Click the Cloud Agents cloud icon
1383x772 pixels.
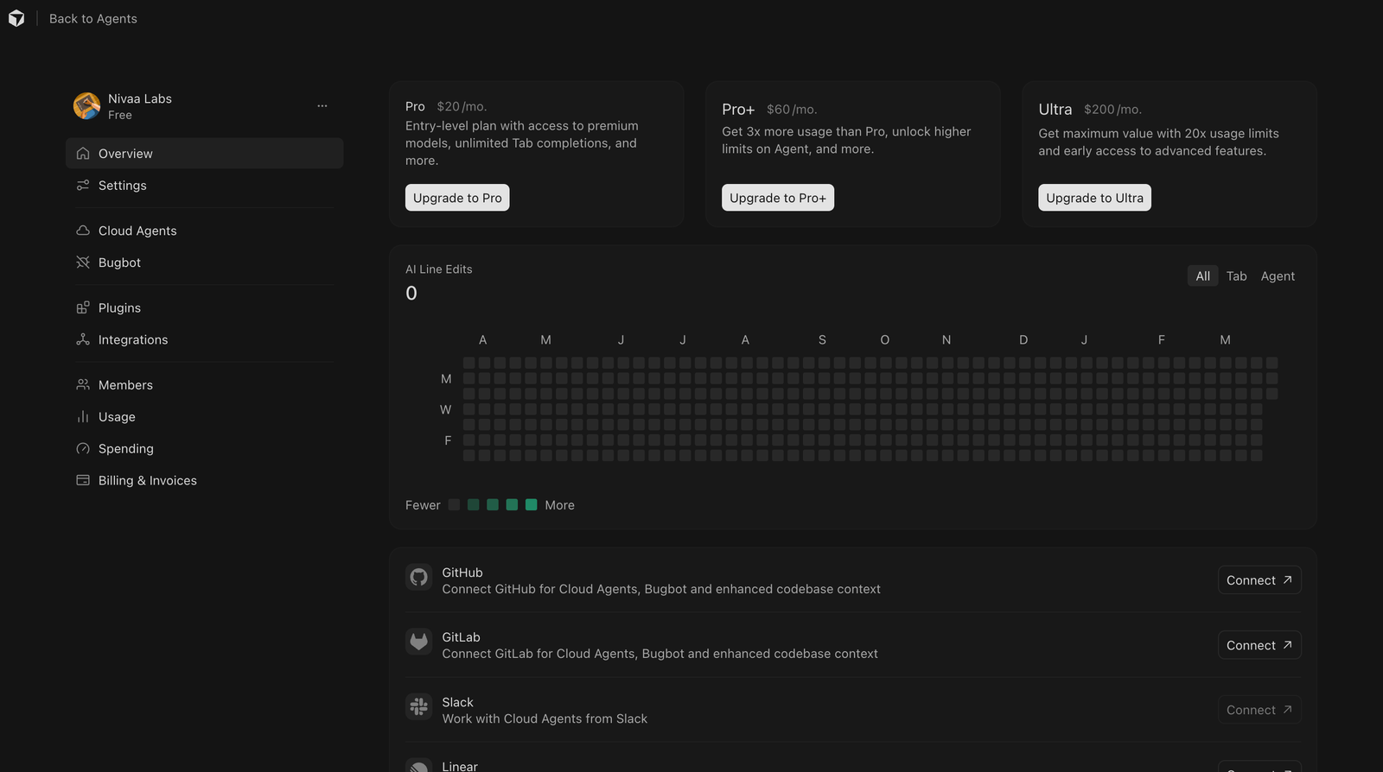(83, 231)
